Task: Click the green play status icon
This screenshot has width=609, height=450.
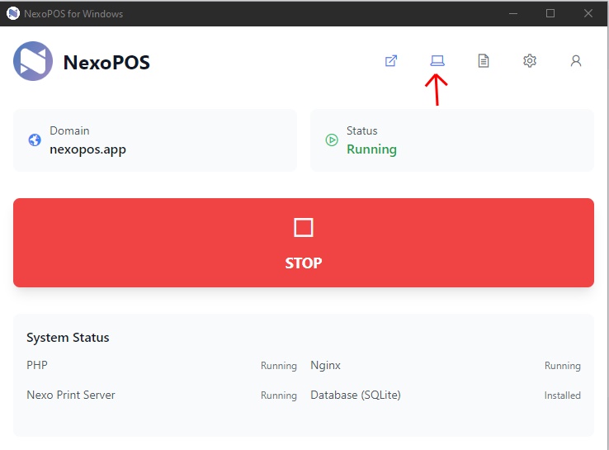Action: pyautogui.click(x=332, y=140)
